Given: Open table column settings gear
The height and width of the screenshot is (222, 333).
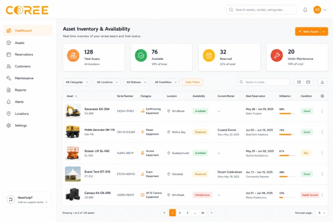Looking at the screenshot, I should [322, 96].
